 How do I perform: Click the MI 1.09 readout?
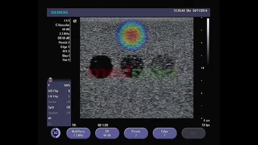103,125
